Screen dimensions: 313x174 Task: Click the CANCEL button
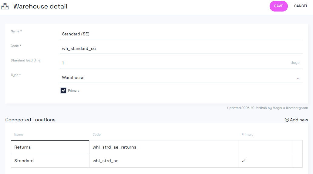click(x=301, y=6)
